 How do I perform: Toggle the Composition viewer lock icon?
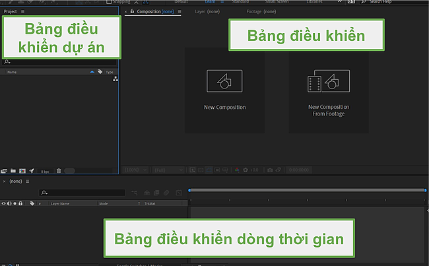click(x=132, y=11)
